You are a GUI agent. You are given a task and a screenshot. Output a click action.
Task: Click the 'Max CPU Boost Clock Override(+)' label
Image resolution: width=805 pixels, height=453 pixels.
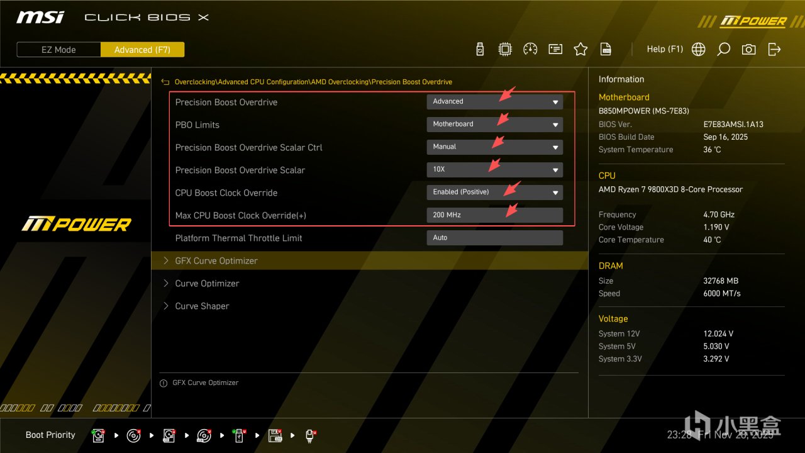241,215
